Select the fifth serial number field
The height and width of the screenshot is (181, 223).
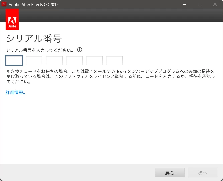(94, 60)
